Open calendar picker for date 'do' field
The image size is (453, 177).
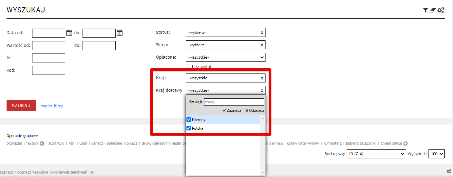coord(119,33)
